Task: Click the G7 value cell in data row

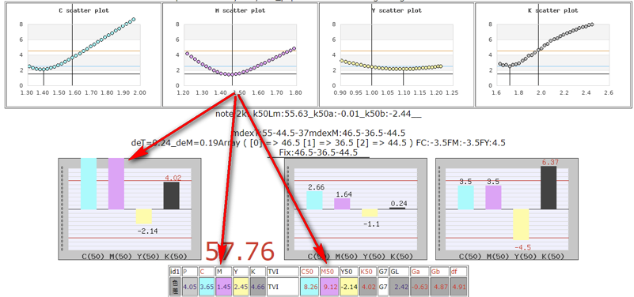Action: pos(383,288)
